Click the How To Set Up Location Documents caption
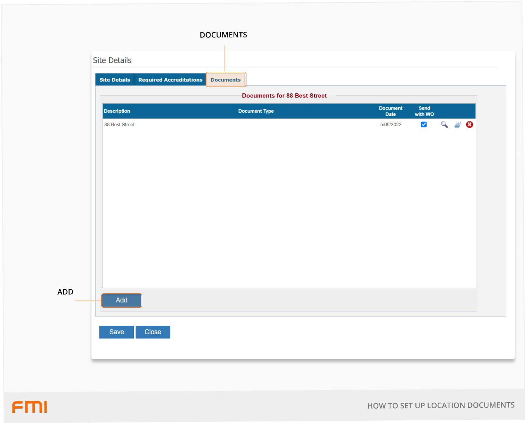 441,406
